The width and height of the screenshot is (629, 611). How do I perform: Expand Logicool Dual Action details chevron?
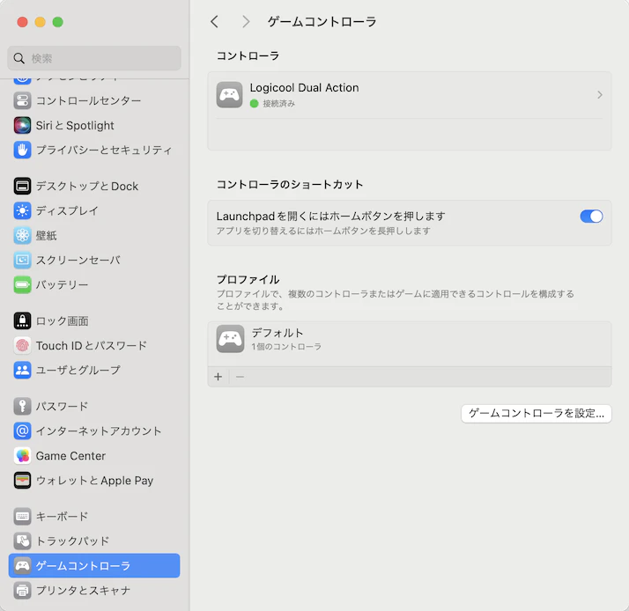pyautogui.click(x=600, y=95)
